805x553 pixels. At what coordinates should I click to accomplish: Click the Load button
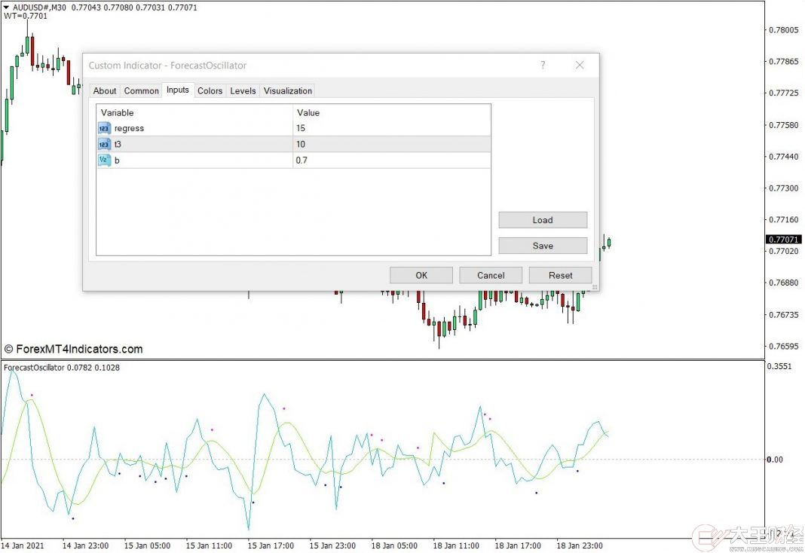pyautogui.click(x=543, y=220)
